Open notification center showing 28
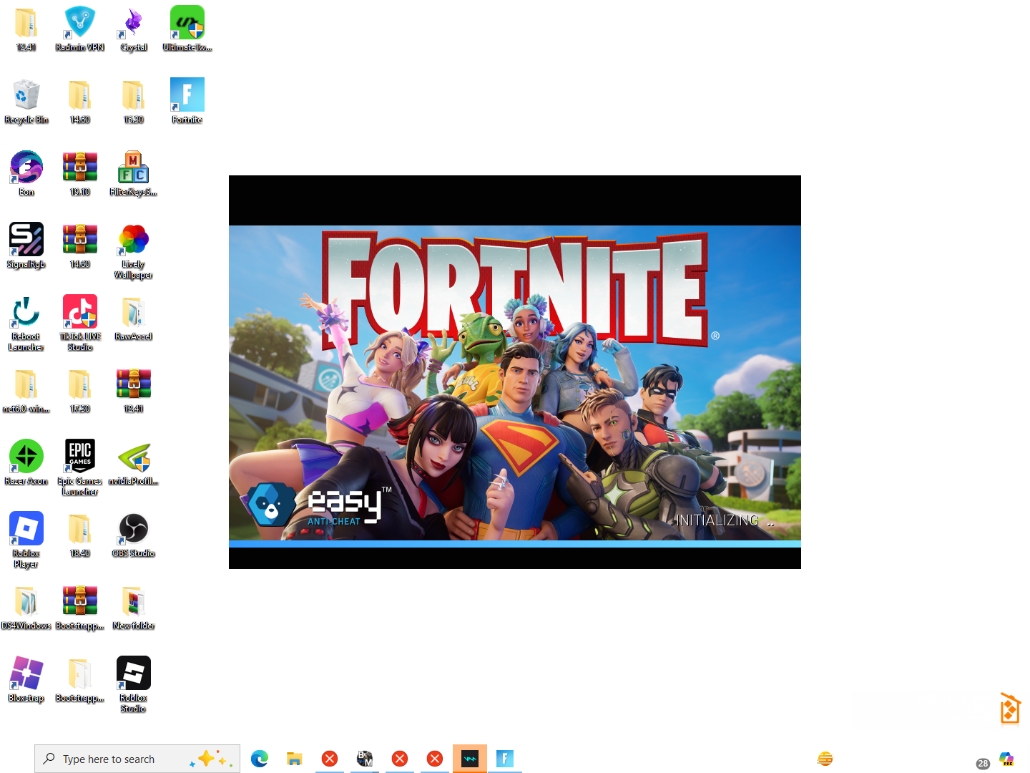The height and width of the screenshot is (773, 1030). point(984,764)
